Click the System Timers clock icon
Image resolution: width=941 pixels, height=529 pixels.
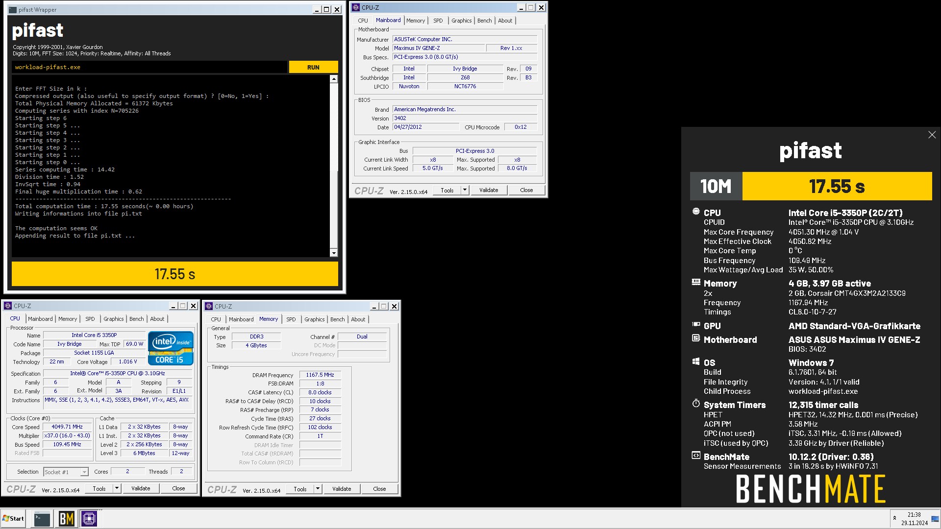click(x=696, y=403)
